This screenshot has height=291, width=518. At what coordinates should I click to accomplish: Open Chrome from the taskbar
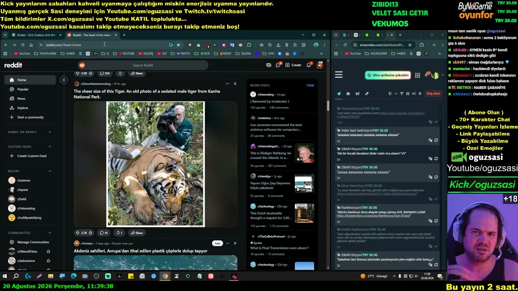(165, 276)
